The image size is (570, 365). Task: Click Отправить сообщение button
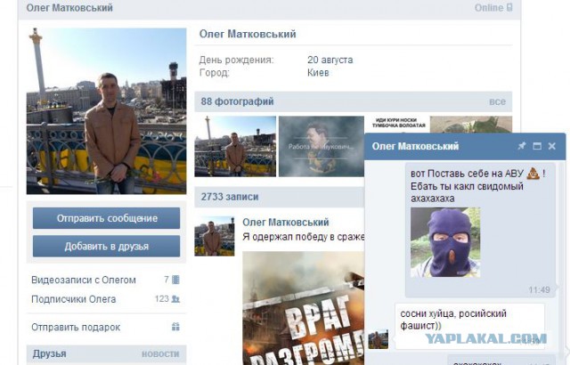tap(107, 218)
